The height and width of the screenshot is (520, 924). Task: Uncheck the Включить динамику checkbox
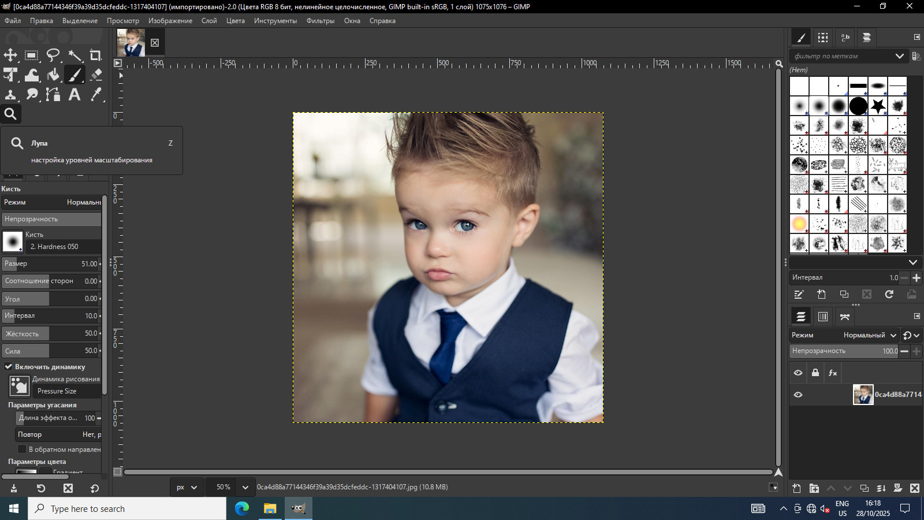[9, 366]
